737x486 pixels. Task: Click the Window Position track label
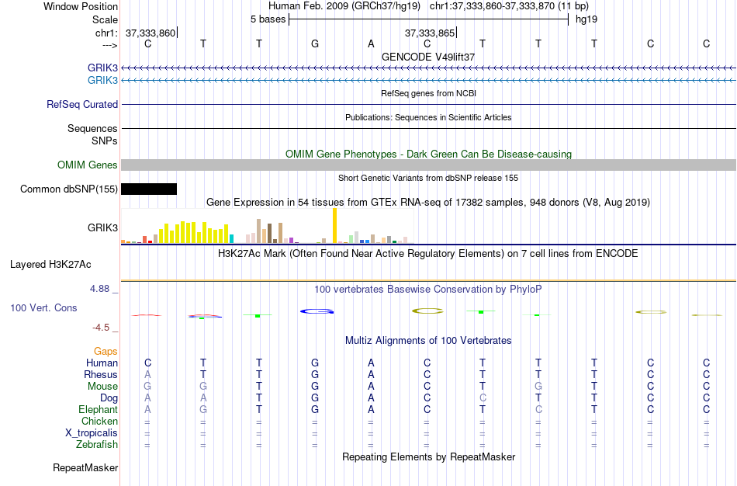81,6
